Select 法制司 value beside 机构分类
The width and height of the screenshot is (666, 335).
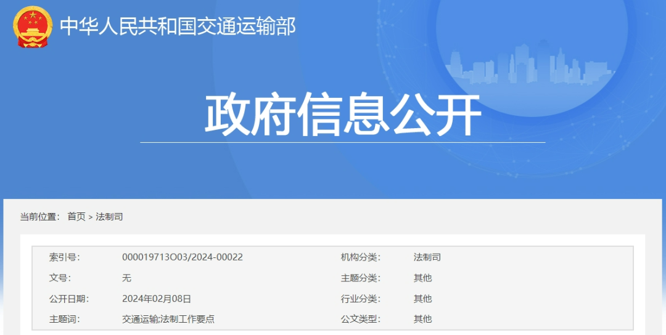[x=427, y=257]
